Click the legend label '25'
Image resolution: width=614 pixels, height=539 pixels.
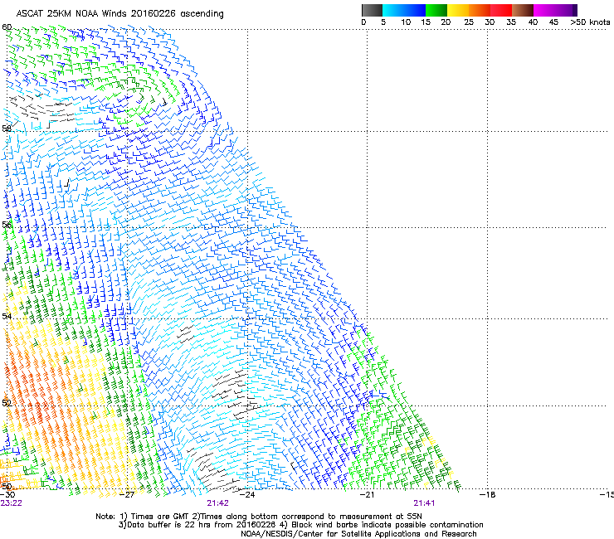point(469,22)
